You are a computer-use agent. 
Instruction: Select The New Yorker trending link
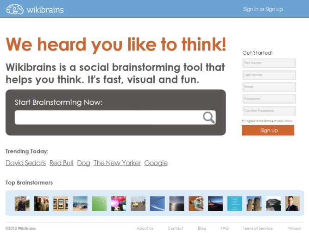coord(117,163)
